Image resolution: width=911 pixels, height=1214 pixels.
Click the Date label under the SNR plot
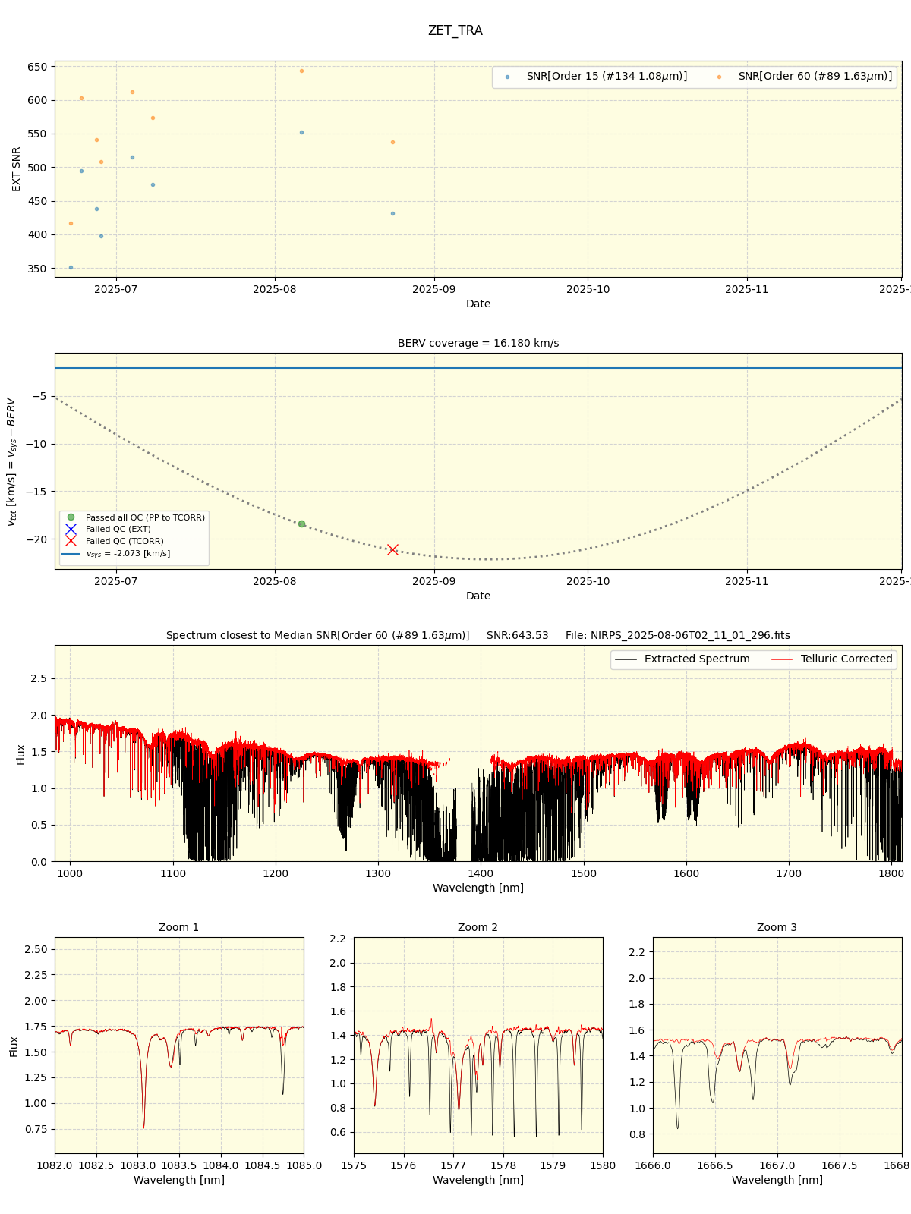point(478,304)
